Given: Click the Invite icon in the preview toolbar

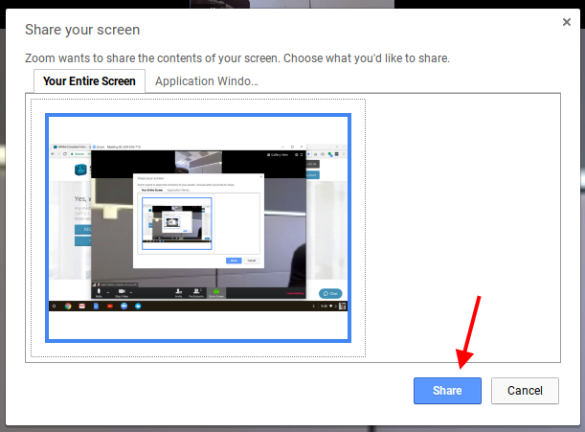Looking at the screenshot, I should 178,290.
